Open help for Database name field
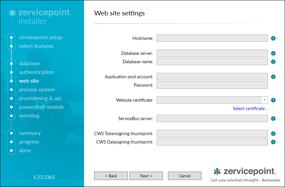285x187 pixels. pyautogui.click(x=273, y=62)
